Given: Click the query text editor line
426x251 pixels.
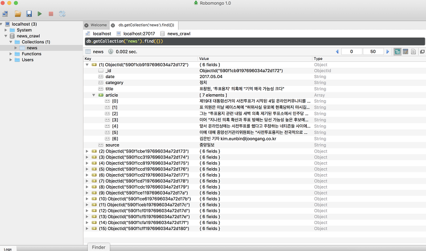Looking at the screenshot, I should (255, 41).
